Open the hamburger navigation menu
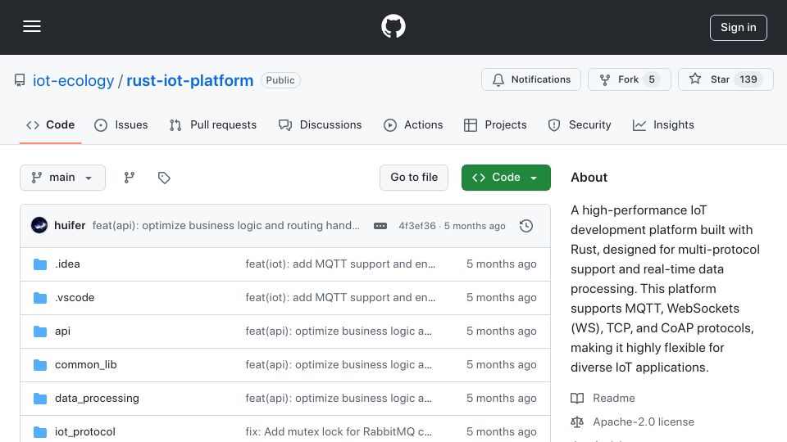The height and width of the screenshot is (442, 787). coord(32,26)
